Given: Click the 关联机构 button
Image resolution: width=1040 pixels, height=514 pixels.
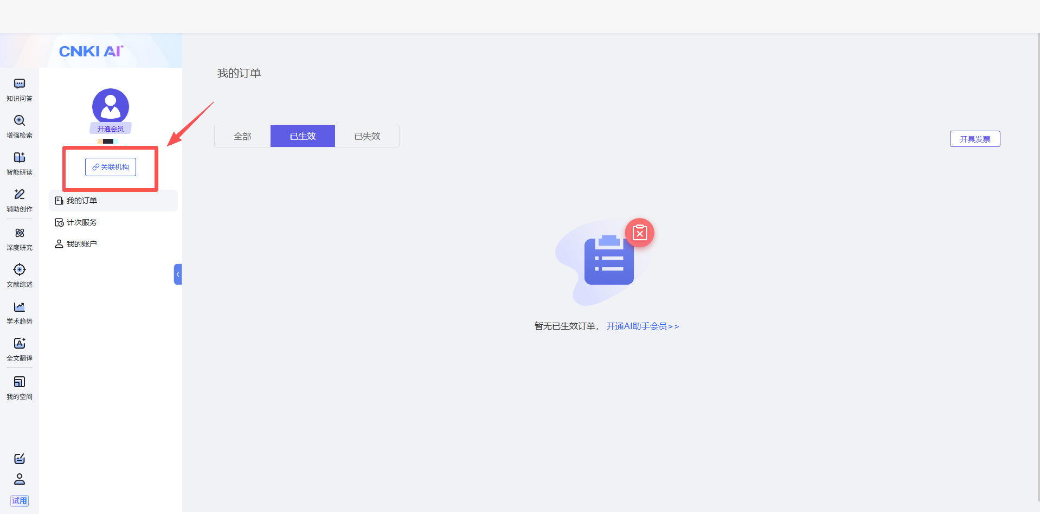Looking at the screenshot, I should point(111,167).
